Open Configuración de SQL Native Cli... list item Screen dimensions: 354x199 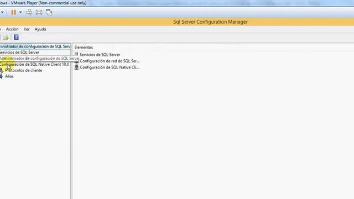coord(110,67)
